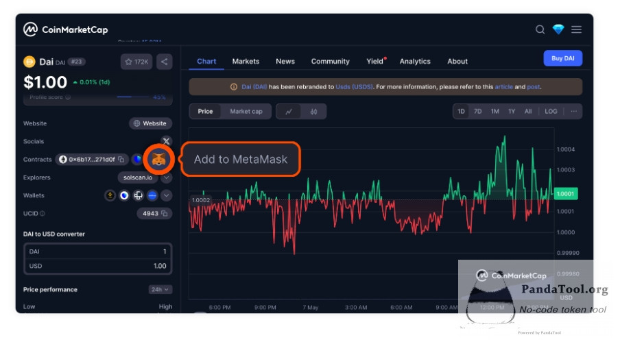Switch to the Community tab

[330, 61]
